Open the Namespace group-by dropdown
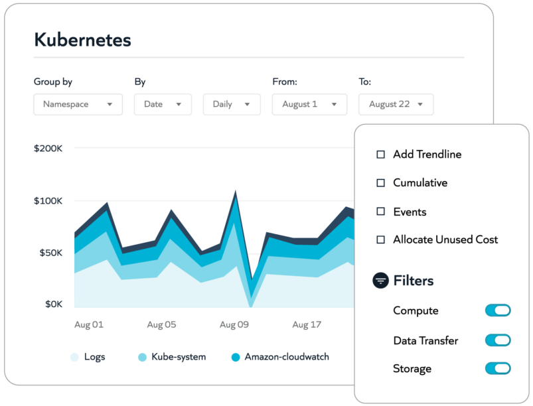This screenshot has width=533, height=406. click(78, 104)
